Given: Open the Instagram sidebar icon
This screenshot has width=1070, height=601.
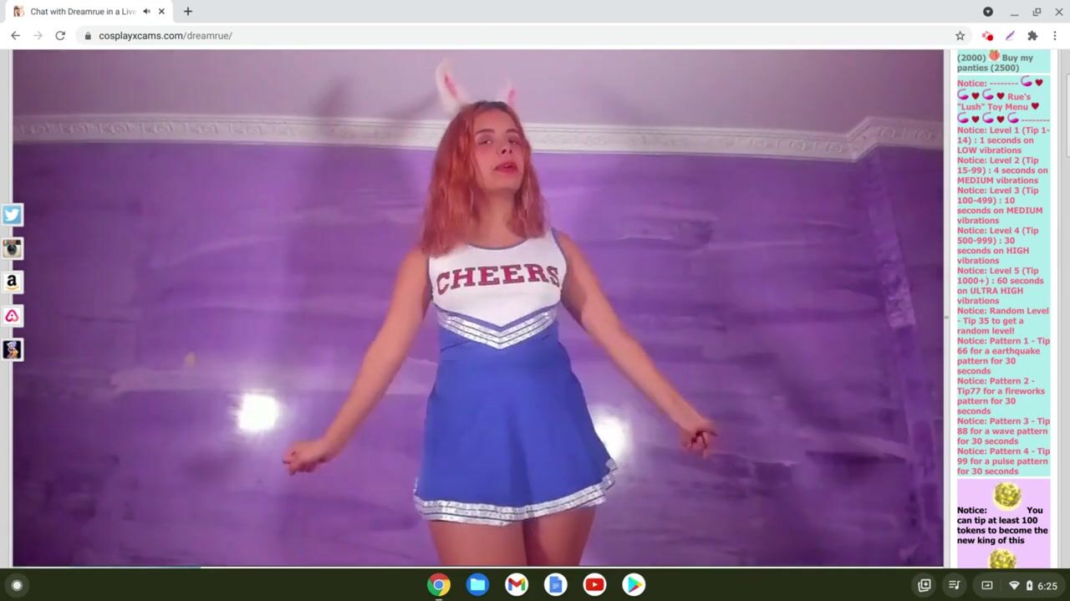Looking at the screenshot, I should pos(12,248).
